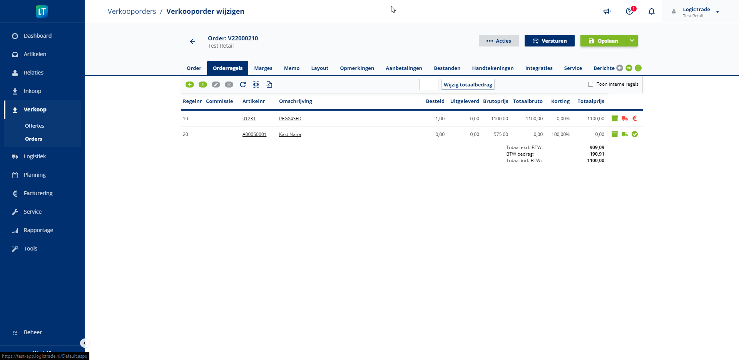Viewport: 739px width, 360px height.
Task: Click the green T text line icon
Action: (203, 85)
